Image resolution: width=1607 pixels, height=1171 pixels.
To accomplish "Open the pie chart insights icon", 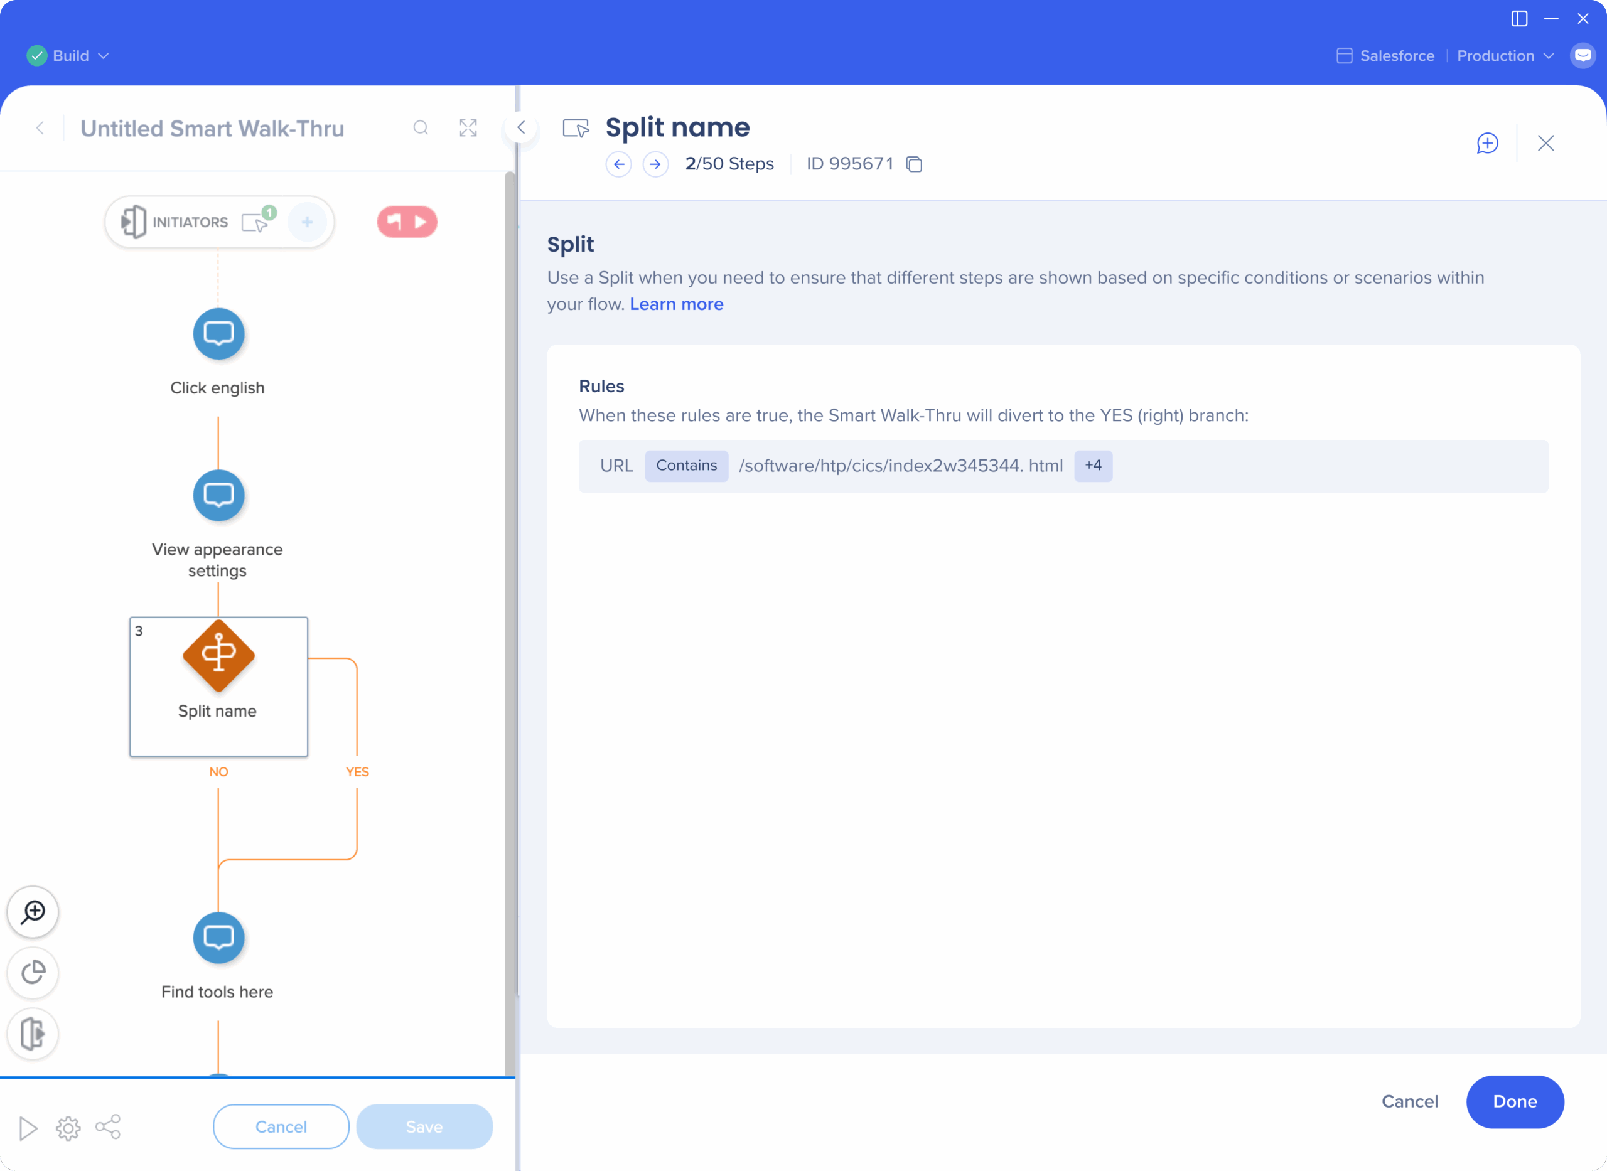I will tap(33, 973).
